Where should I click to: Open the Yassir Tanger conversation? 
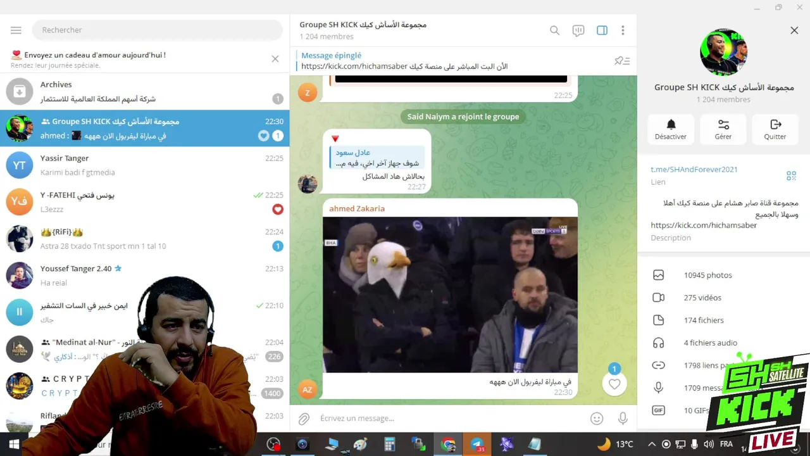(144, 165)
